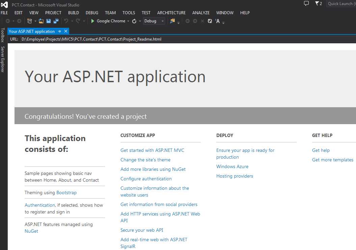Open the Navigate Backward history dropdown arrow
The image size is (356, 250).
(13, 21)
